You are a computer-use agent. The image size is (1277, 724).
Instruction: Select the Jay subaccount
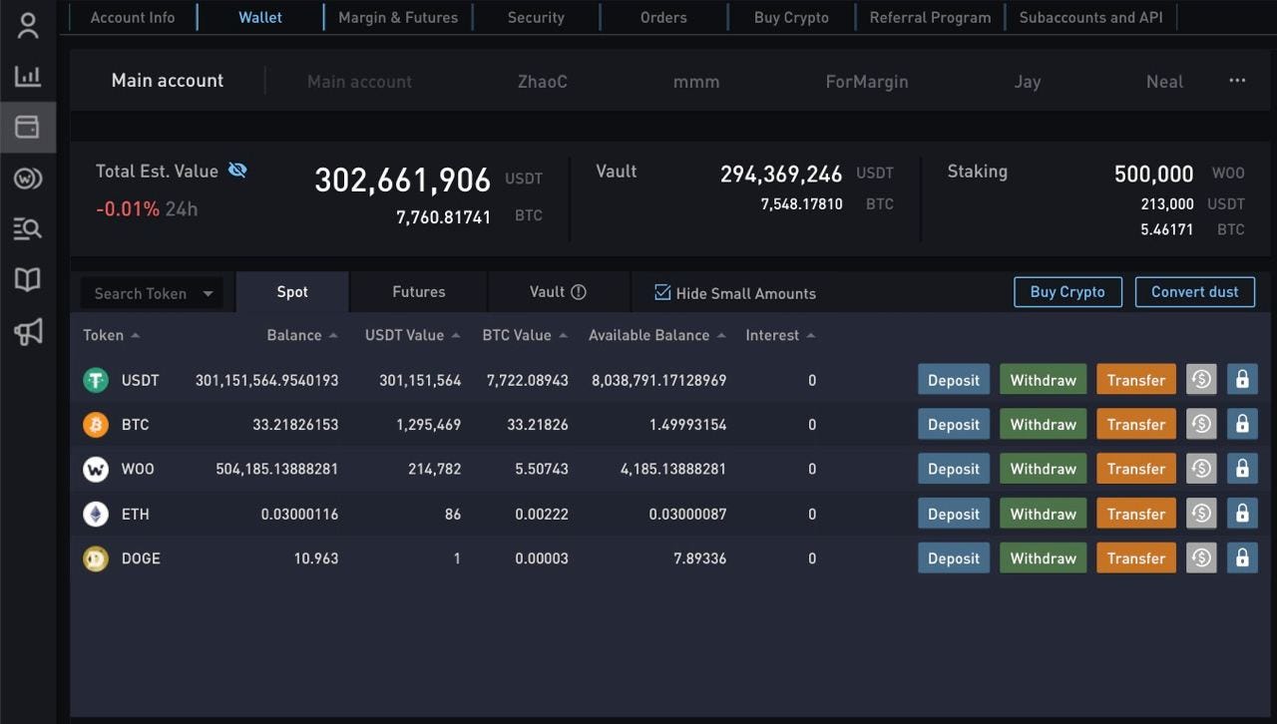[1028, 82]
